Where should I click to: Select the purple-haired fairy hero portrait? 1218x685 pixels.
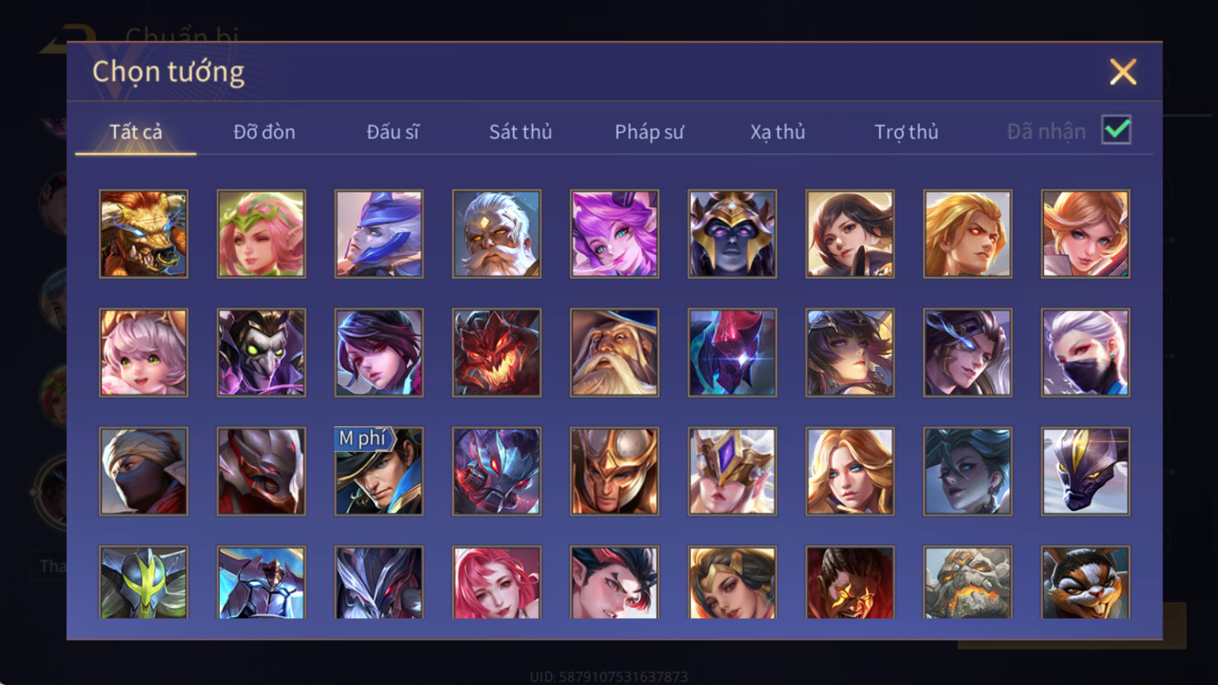tap(614, 234)
